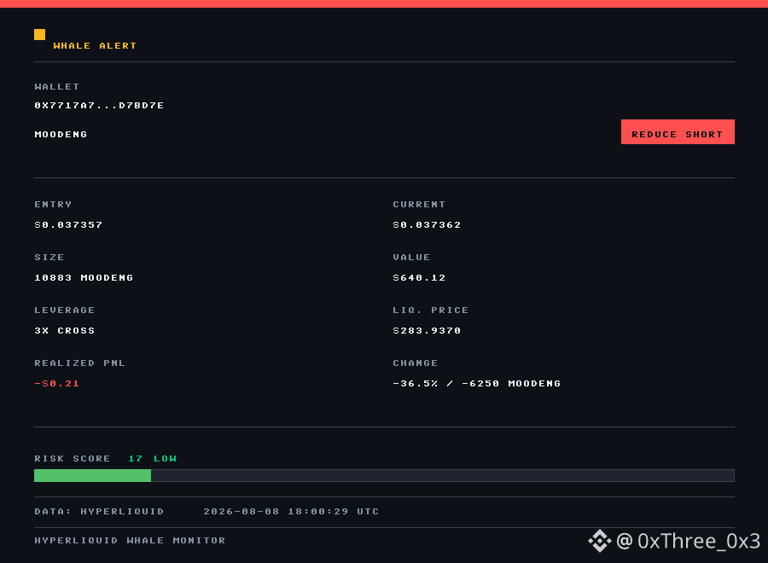Image resolution: width=768 pixels, height=563 pixels.
Task: Click the ENTRY label
Action: point(53,204)
